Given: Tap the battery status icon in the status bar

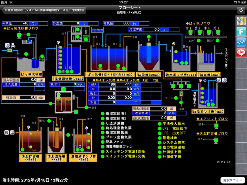Looking at the screenshot, I should pyautogui.click(x=243, y=2).
